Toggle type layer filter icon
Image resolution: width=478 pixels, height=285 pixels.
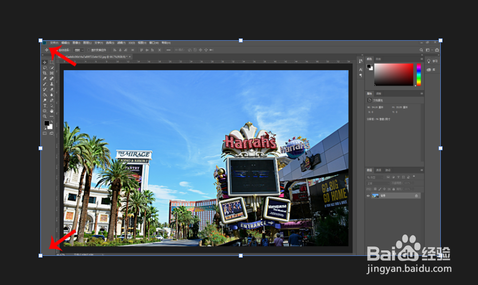coord(398,177)
